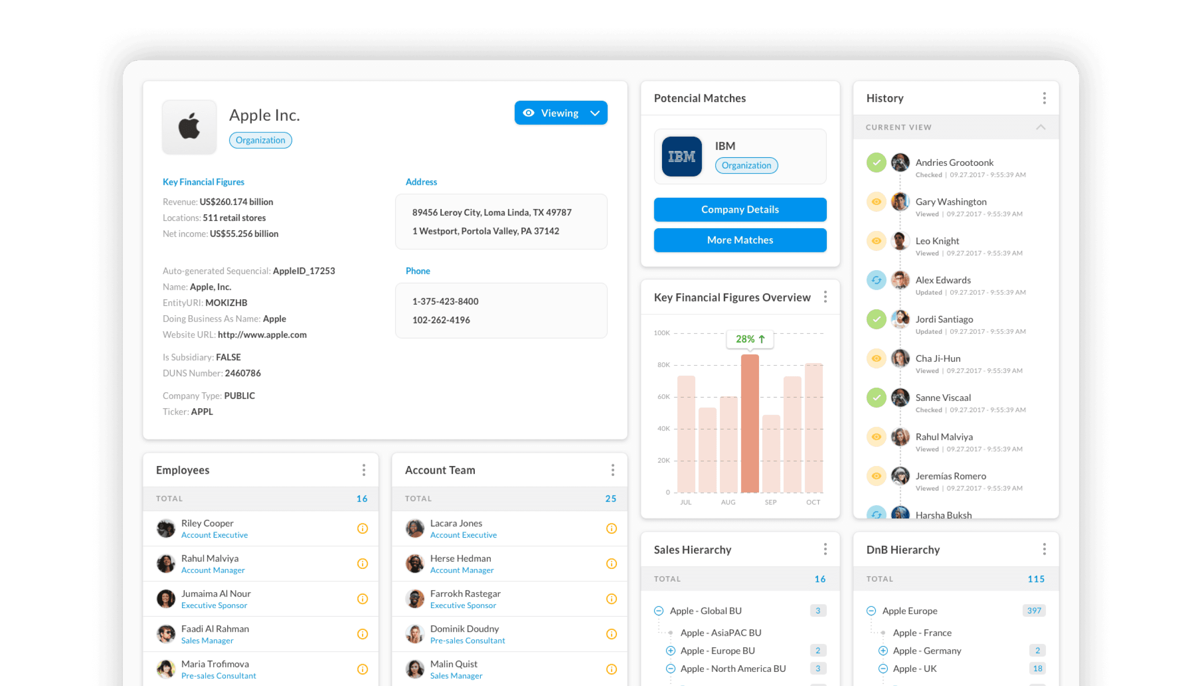This screenshot has height=686, width=1202.
Task: Expand the Apple - Germany tree node
Action: coord(883,650)
